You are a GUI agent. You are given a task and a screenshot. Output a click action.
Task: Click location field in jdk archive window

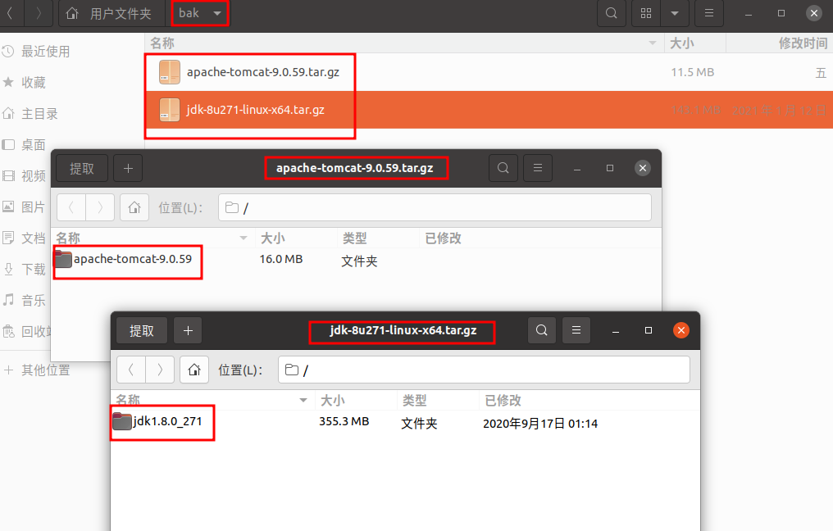[x=484, y=370]
